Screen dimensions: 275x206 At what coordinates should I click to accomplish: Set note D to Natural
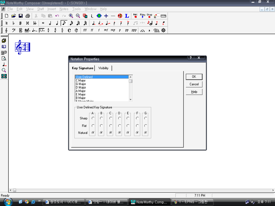tap(119, 133)
